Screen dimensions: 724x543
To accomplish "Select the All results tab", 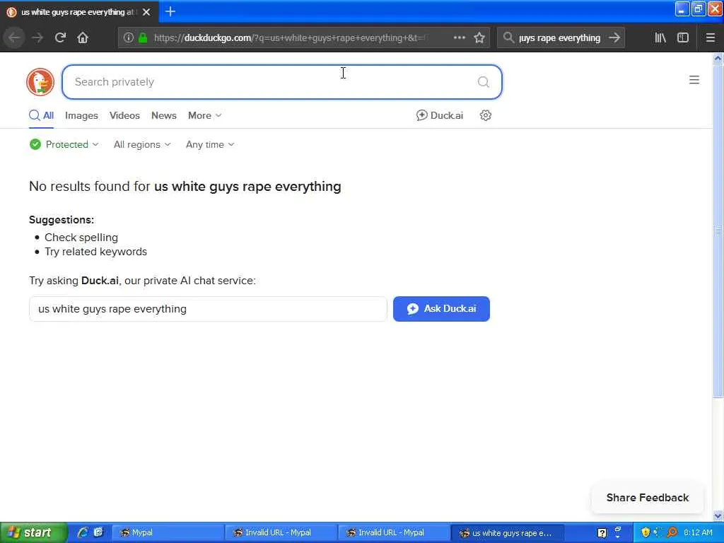I will click(x=42, y=115).
